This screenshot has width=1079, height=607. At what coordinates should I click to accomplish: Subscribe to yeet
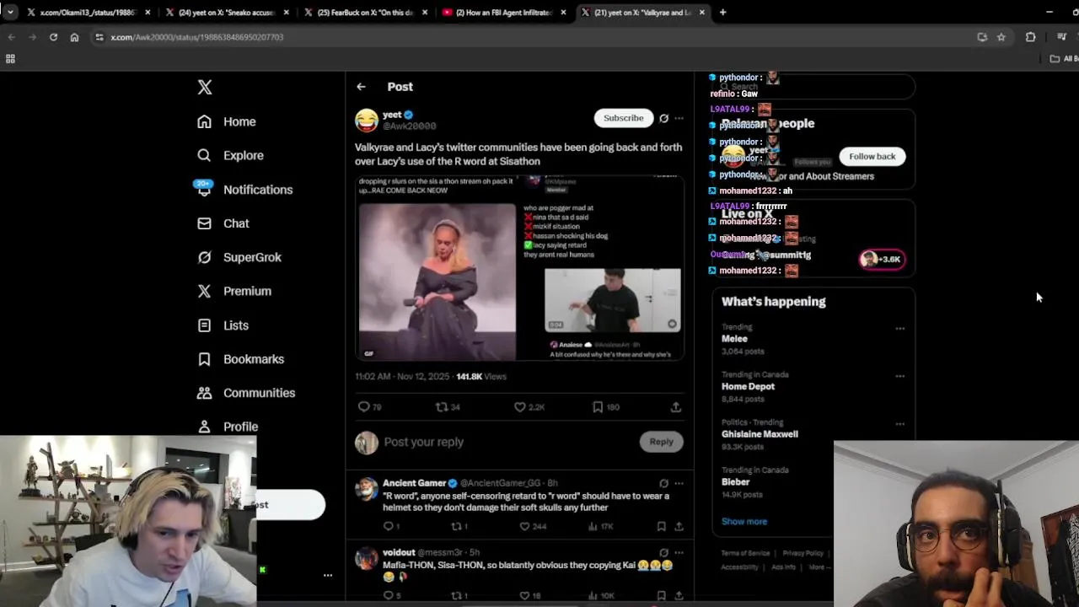click(623, 118)
